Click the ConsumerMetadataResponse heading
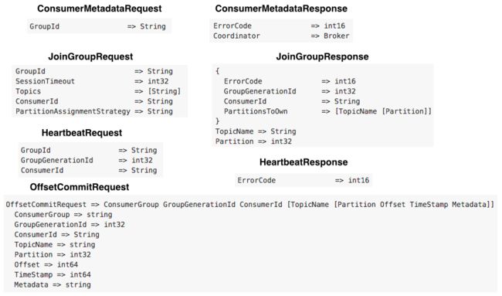The height and width of the screenshot is (296, 502). coord(281,9)
